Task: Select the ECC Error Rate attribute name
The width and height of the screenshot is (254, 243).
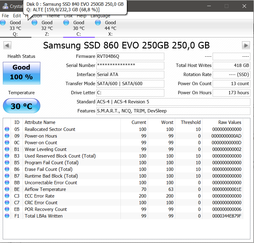Action: coord(40,196)
